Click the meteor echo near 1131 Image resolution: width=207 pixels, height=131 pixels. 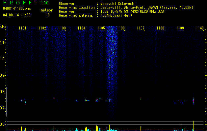coord(21,101)
